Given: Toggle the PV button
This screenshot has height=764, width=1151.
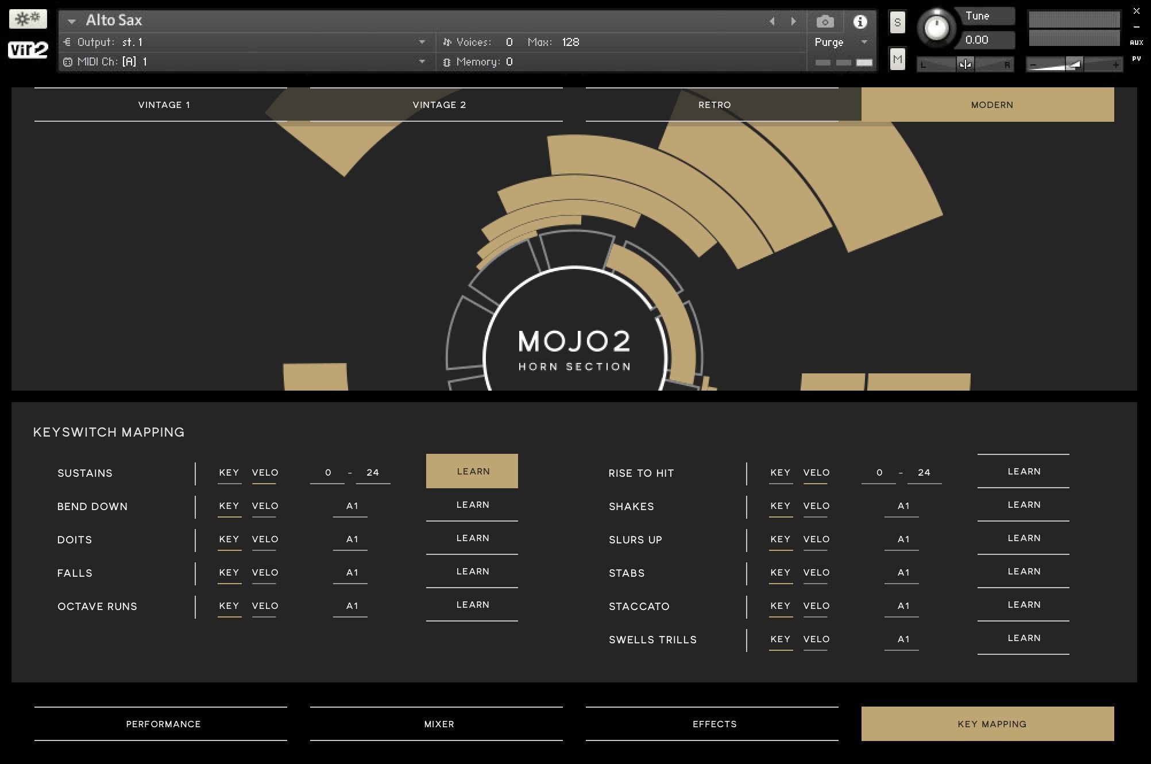Looking at the screenshot, I should pyautogui.click(x=1136, y=59).
